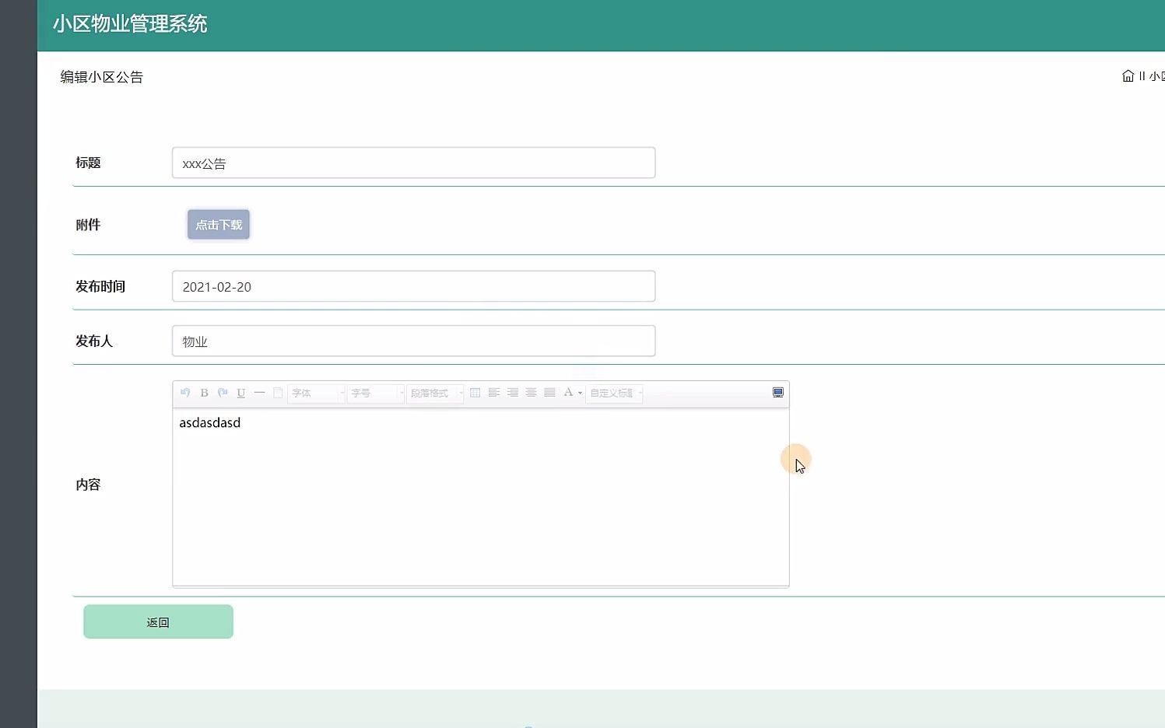Image resolution: width=1165 pixels, height=728 pixels.
Task: Open the 自定义标题 custom heading dropdown
Action: [x=614, y=394]
